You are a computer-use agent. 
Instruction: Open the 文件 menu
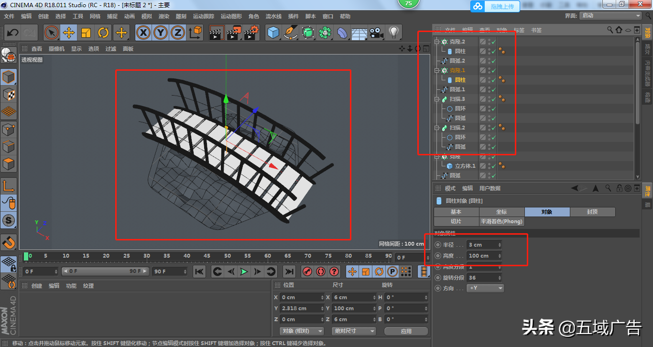point(9,16)
